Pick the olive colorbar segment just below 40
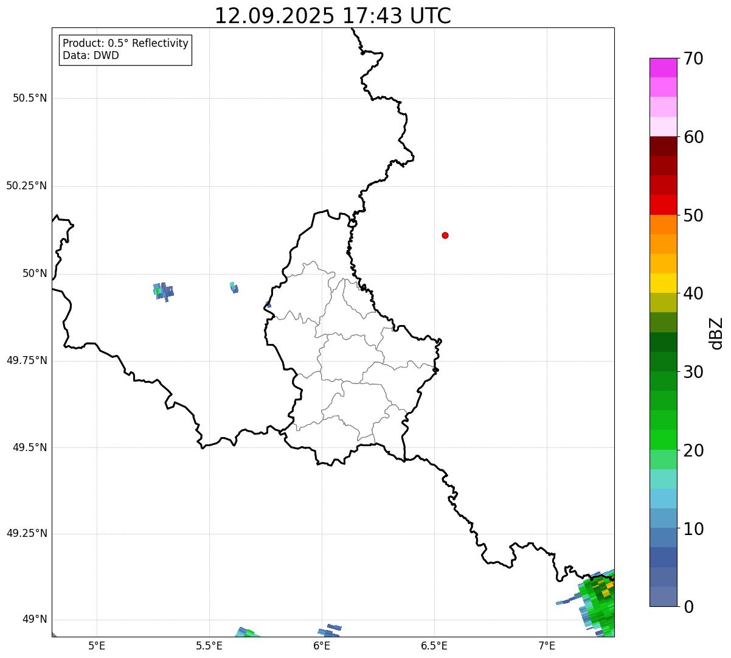The image size is (731, 658). coord(663,303)
